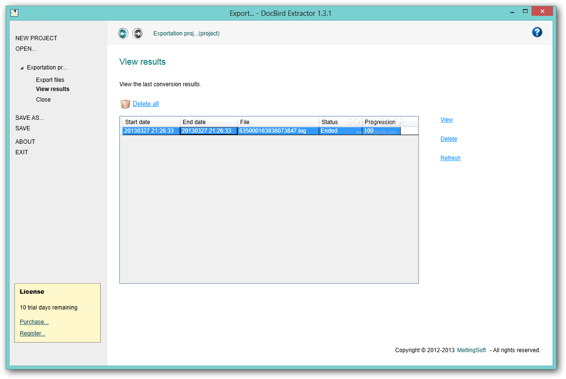Screen dimensions: 566x379
Task: Select the Exportation pr... project item
Action: pyautogui.click(x=47, y=68)
